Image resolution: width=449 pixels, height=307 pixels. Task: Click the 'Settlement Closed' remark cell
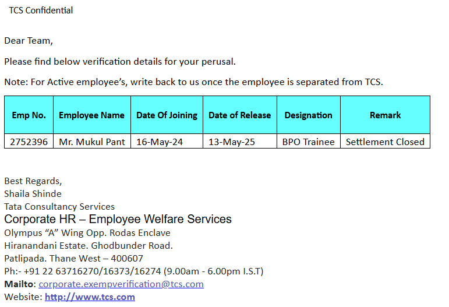click(x=386, y=142)
